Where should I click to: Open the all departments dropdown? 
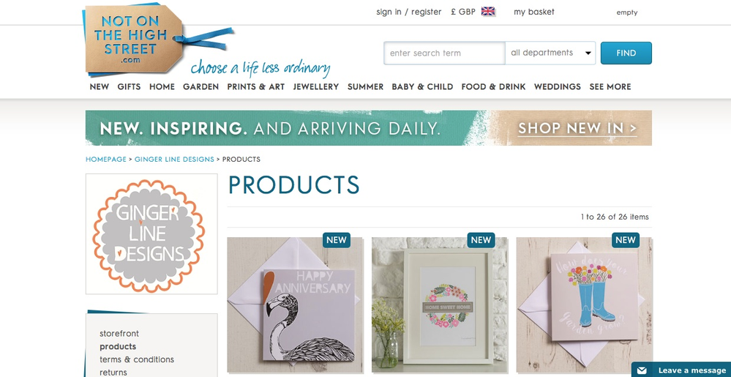click(x=550, y=53)
